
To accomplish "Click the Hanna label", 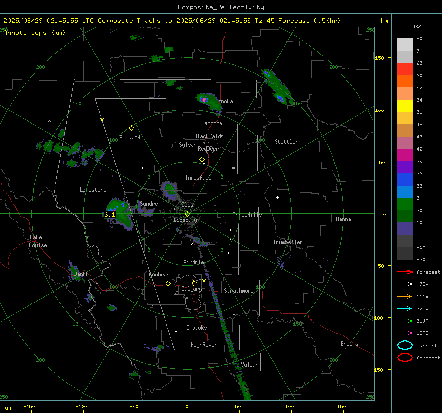I will [x=343, y=219].
